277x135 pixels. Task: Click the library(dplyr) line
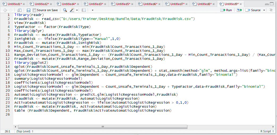29,31
